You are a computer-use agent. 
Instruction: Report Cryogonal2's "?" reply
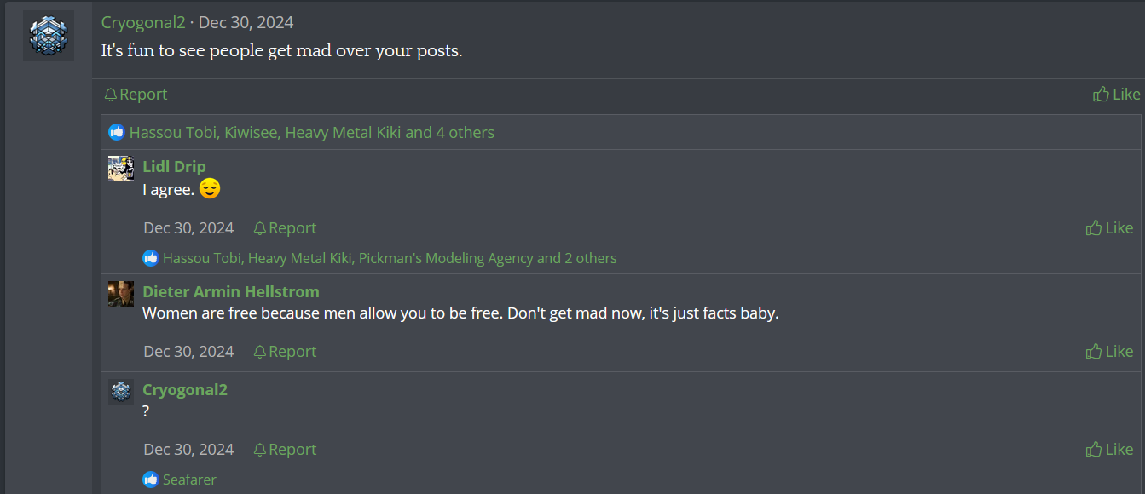[x=285, y=450]
